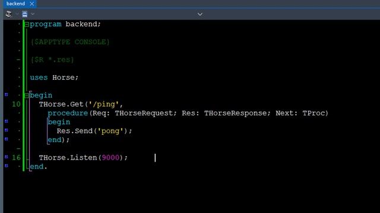
Task: Open dropdown arrow beside the blue document icon
Action: pos(33,14)
